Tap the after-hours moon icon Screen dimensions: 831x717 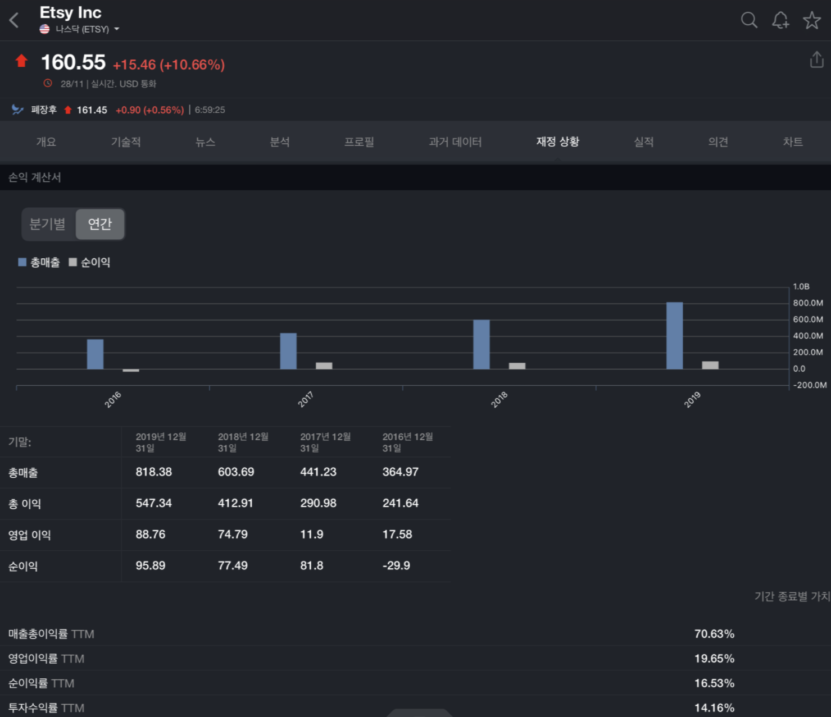17,109
